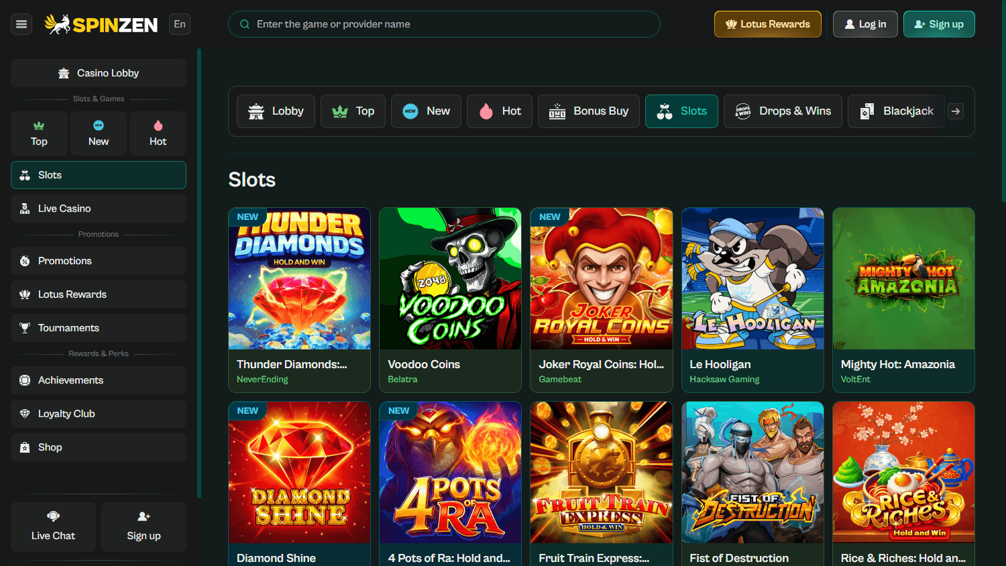
Task: Click the VoltEnt provider link
Action: (856, 380)
